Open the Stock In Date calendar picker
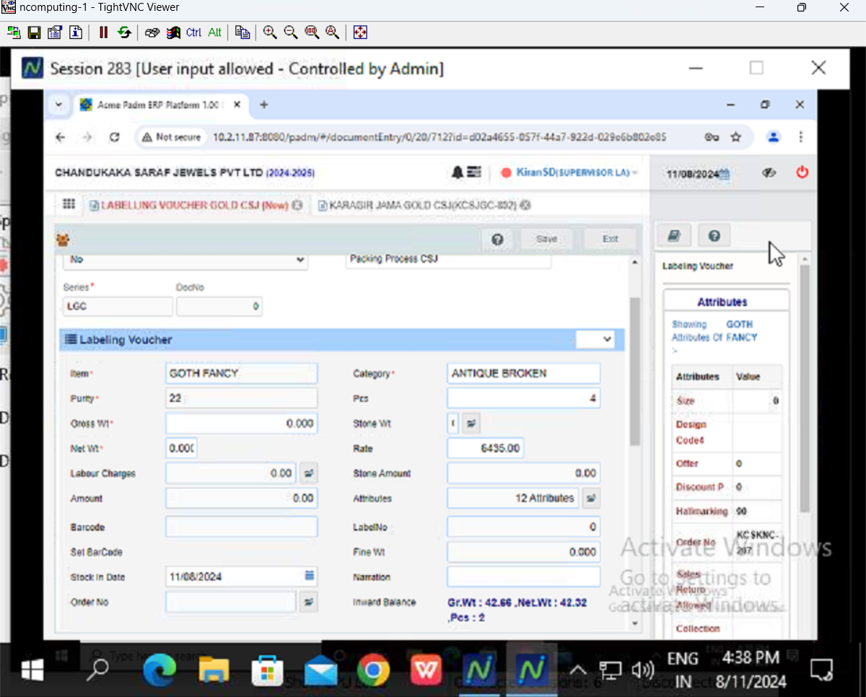Image resolution: width=866 pixels, height=697 pixels. (309, 576)
